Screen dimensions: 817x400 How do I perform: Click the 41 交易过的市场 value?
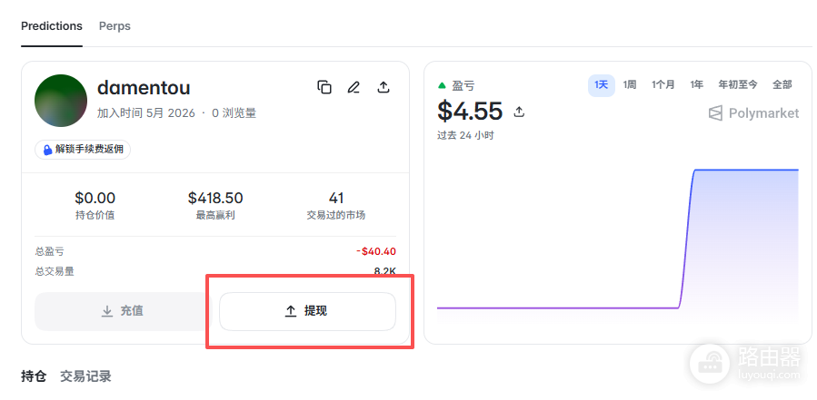tap(336, 198)
